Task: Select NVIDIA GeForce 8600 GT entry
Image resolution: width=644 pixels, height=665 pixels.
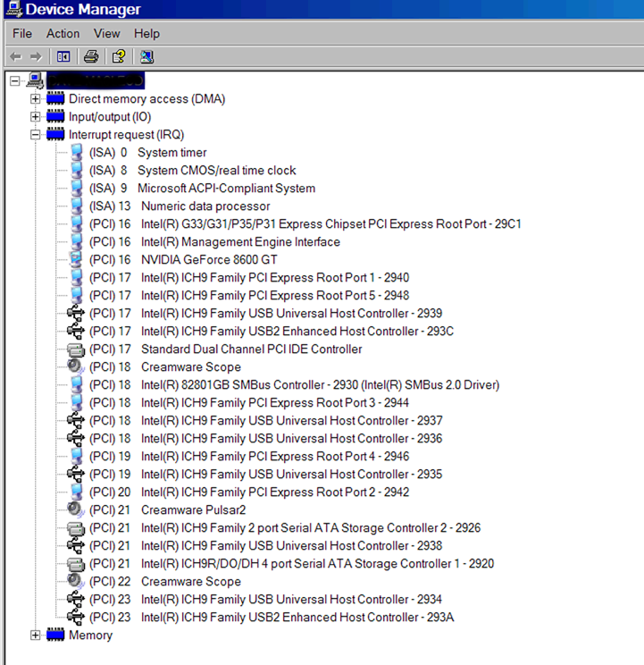Action: [x=183, y=259]
